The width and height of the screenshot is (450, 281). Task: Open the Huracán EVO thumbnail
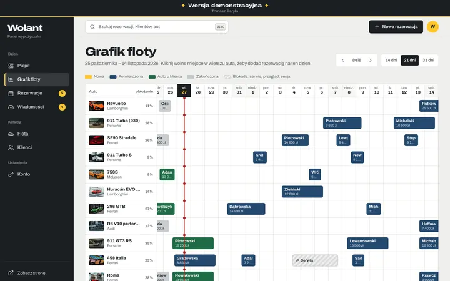pos(96,192)
